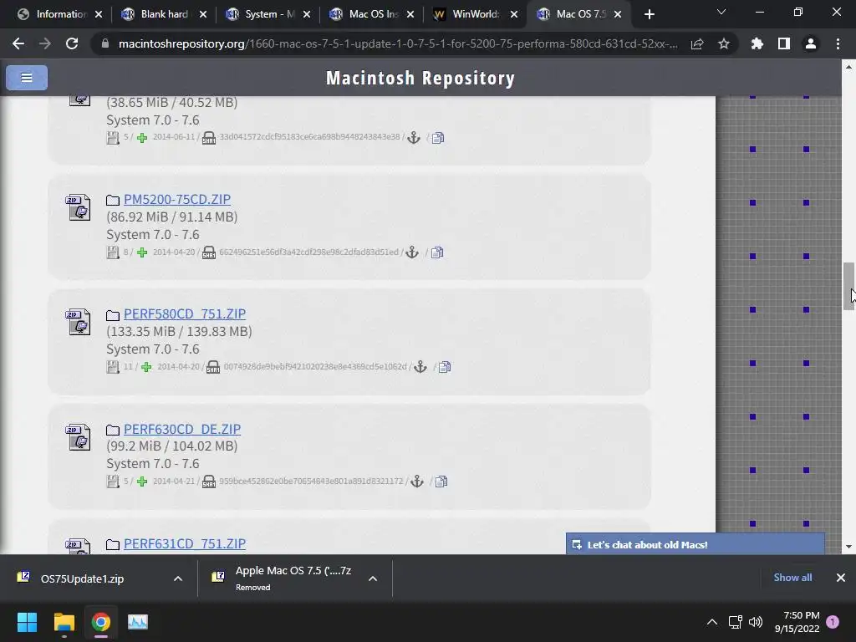Click the green plus icon in PM5200-75CD.ZIP row
The height and width of the screenshot is (642, 856).
pyautogui.click(x=142, y=252)
